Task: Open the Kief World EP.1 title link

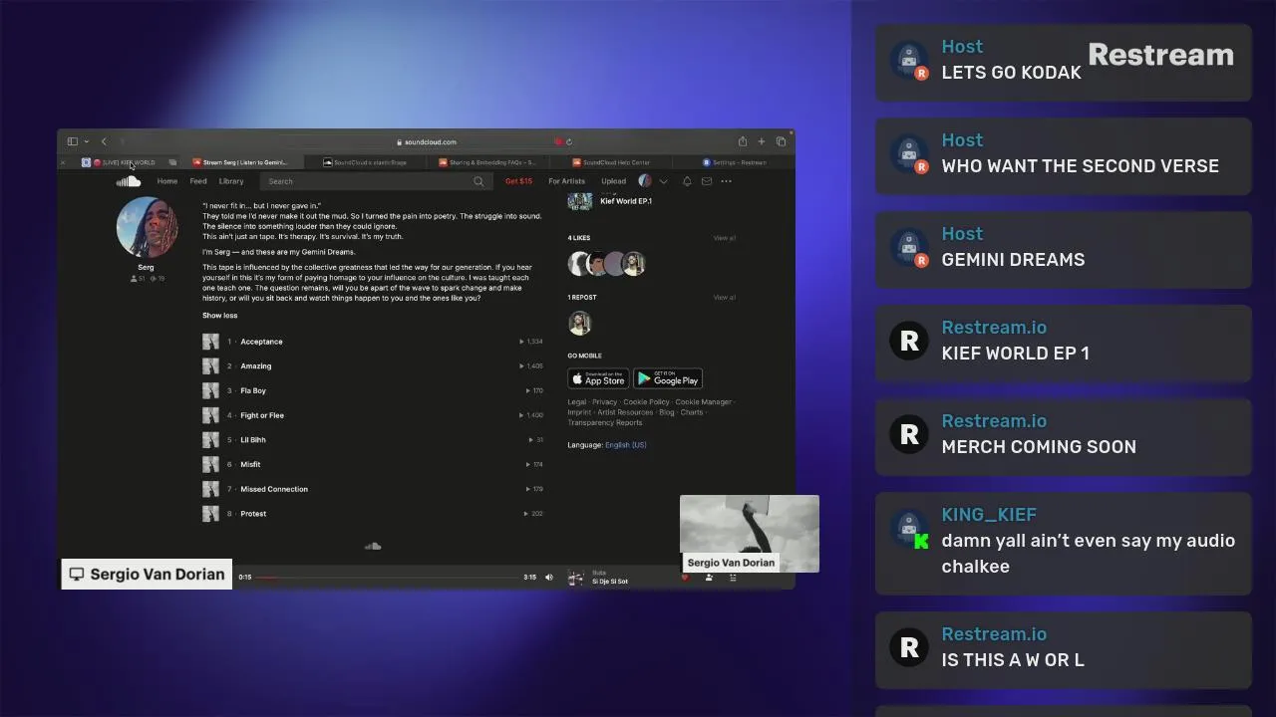Action: point(626,201)
